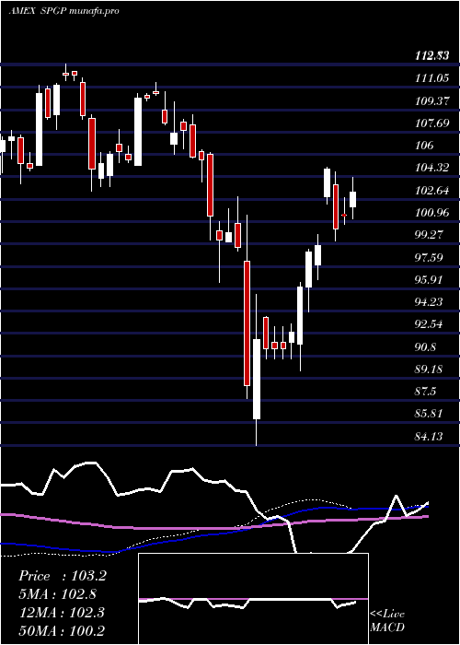The height and width of the screenshot is (645, 460).
Task: Select the 89.18 price axis label
Action: 429,369
